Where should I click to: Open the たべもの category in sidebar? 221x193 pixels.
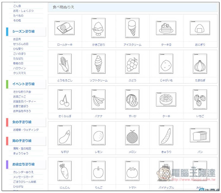point(18,16)
